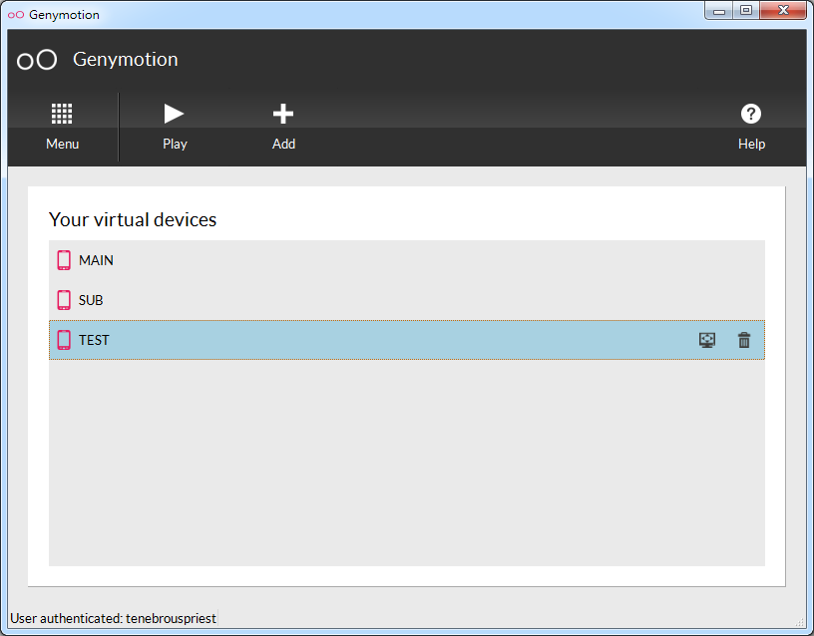Select the MAIN virtual device name
This screenshot has height=636, width=814.
click(96, 260)
